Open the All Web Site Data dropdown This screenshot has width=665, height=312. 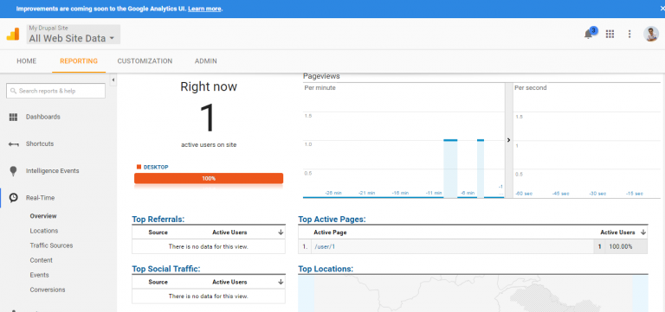[74, 35]
